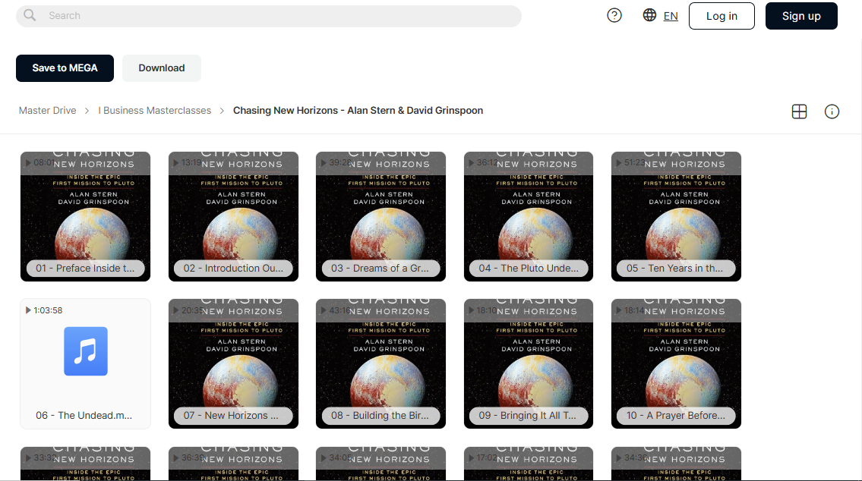This screenshot has height=481, width=862.
Task: Open the folder info icon
Action: (832, 112)
